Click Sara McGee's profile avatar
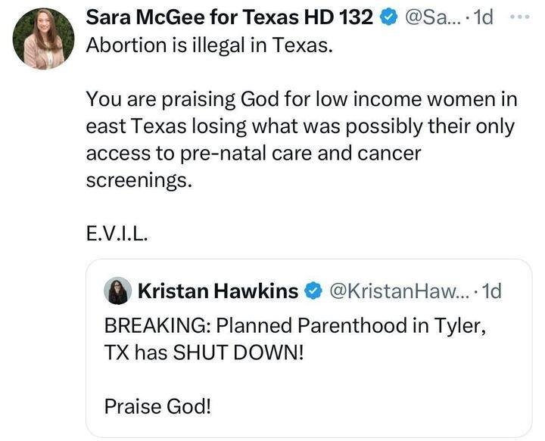Screen dimensions: 545x441 pos(43,39)
